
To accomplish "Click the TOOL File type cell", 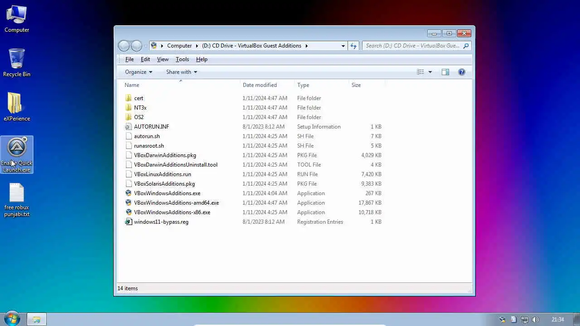I will coord(309,165).
